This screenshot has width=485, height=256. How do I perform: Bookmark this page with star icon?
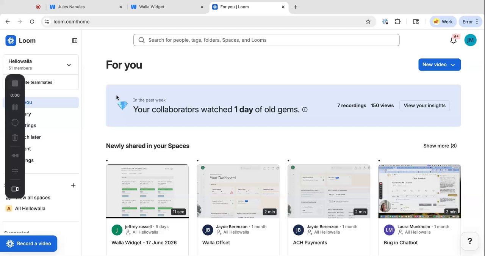pos(368,22)
